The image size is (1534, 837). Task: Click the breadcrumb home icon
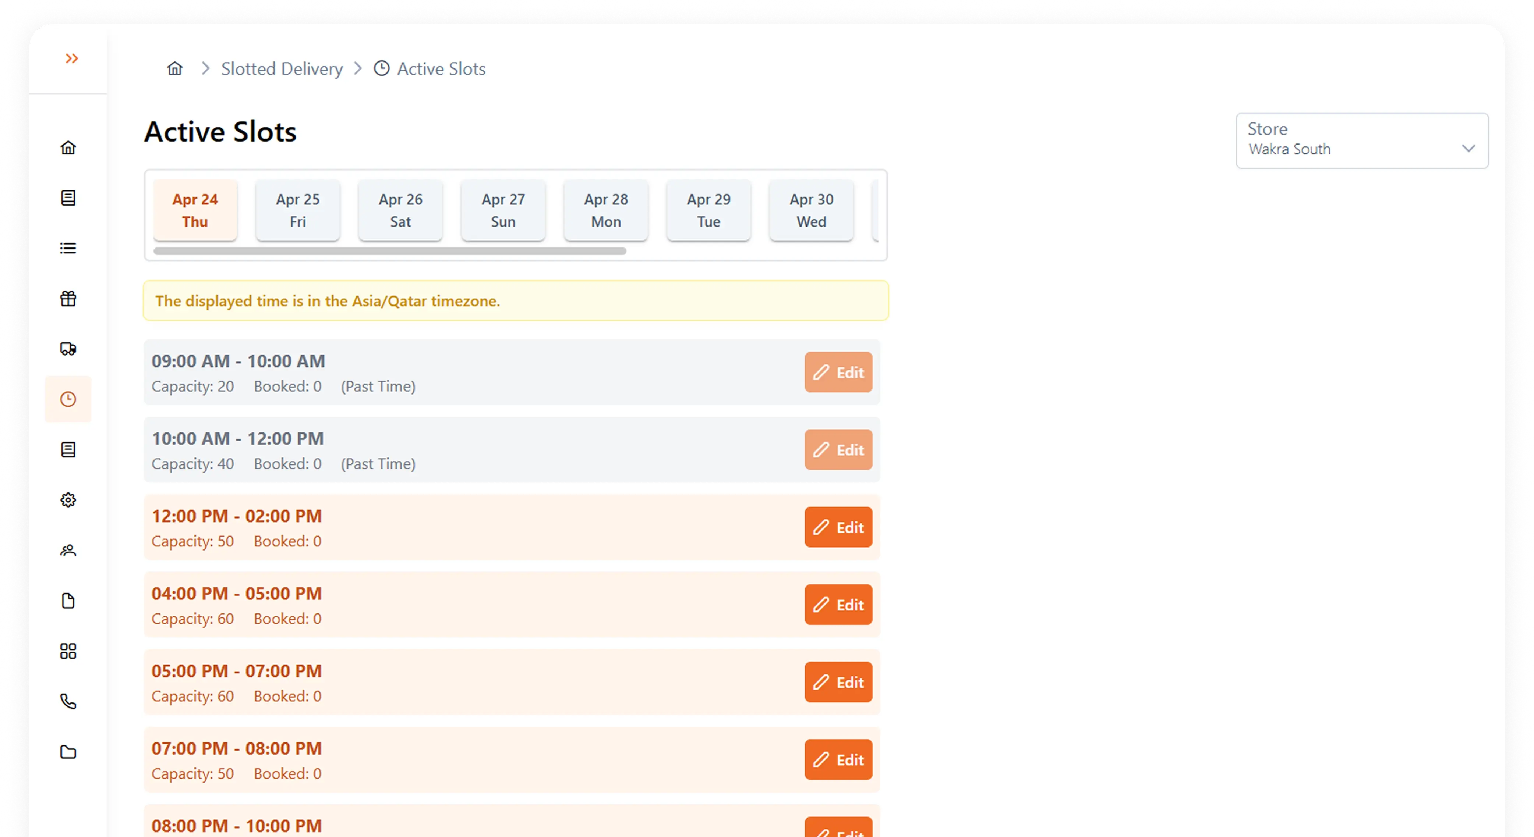click(174, 68)
